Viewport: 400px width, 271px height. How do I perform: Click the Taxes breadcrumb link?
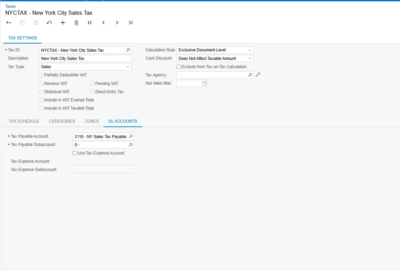(11, 7)
